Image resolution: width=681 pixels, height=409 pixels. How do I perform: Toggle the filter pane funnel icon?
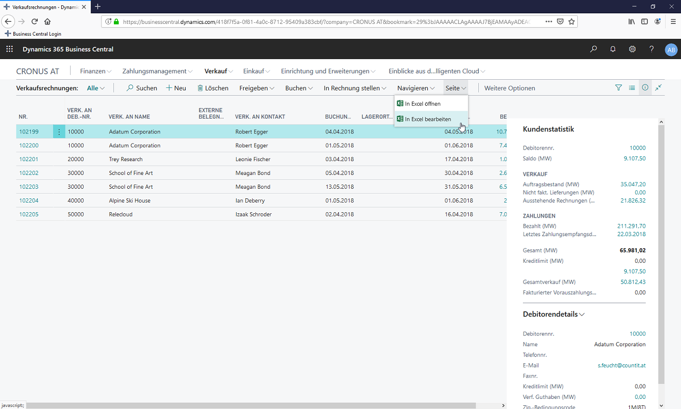click(619, 88)
